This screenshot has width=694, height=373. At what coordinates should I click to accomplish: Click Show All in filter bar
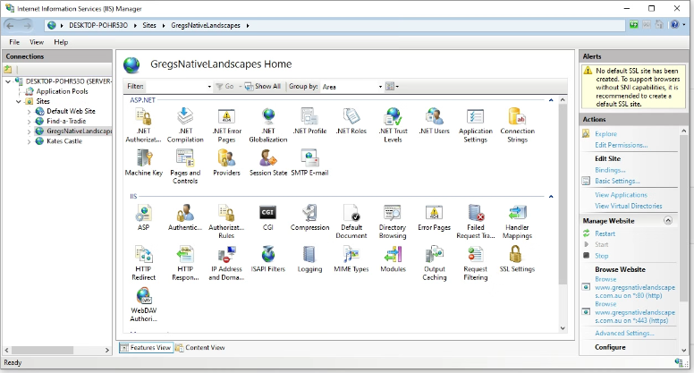(263, 86)
